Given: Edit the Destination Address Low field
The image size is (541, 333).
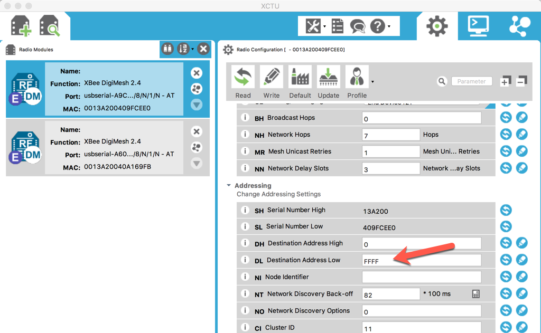Looking at the screenshot, I should click(x=422, y=260).
